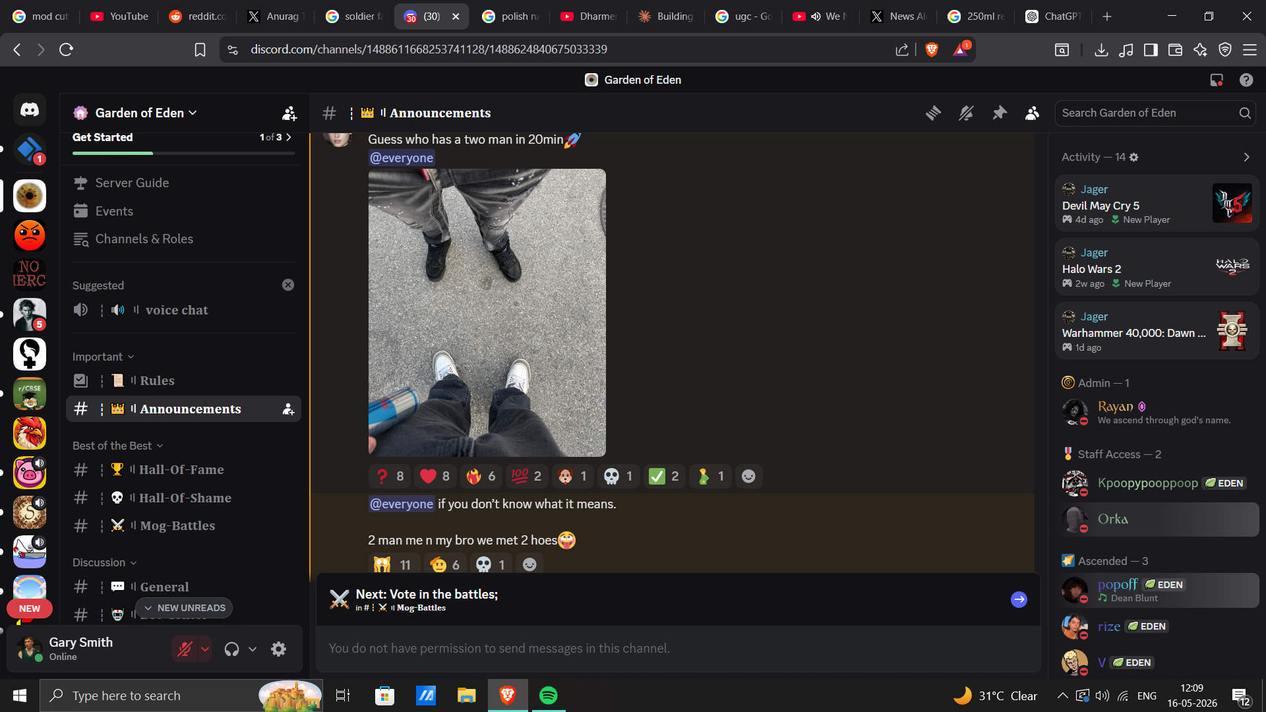Expand the Activity panel arrow
This screenshot has width=1266, height=712.
click(1246, 157)
